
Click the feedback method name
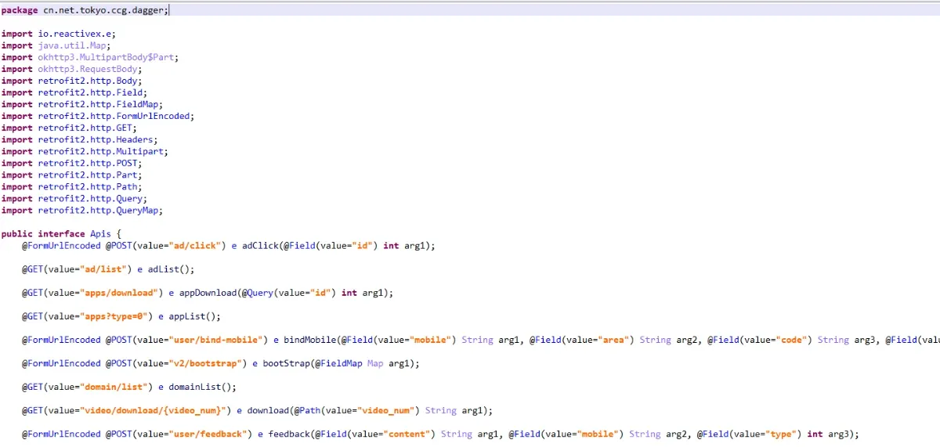pyautogui.click(x=291, y=433)
